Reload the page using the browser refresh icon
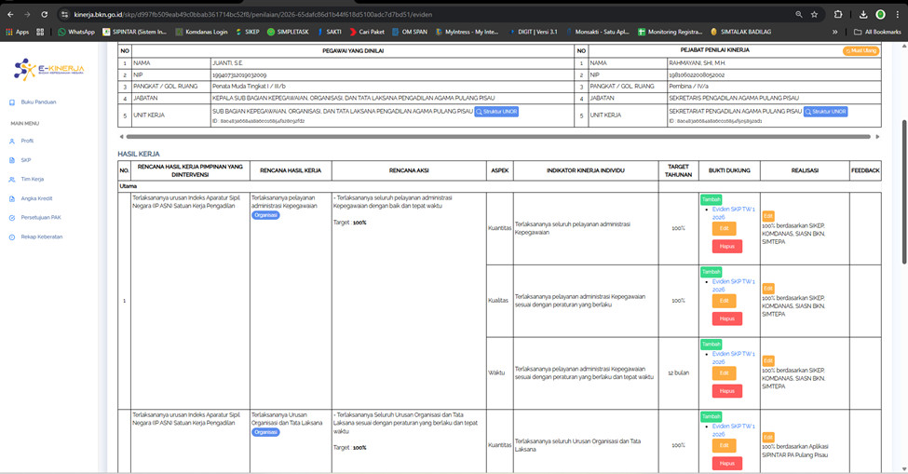Screen dimensions: 908x474 pyautogui.click(x=45, y=15)
